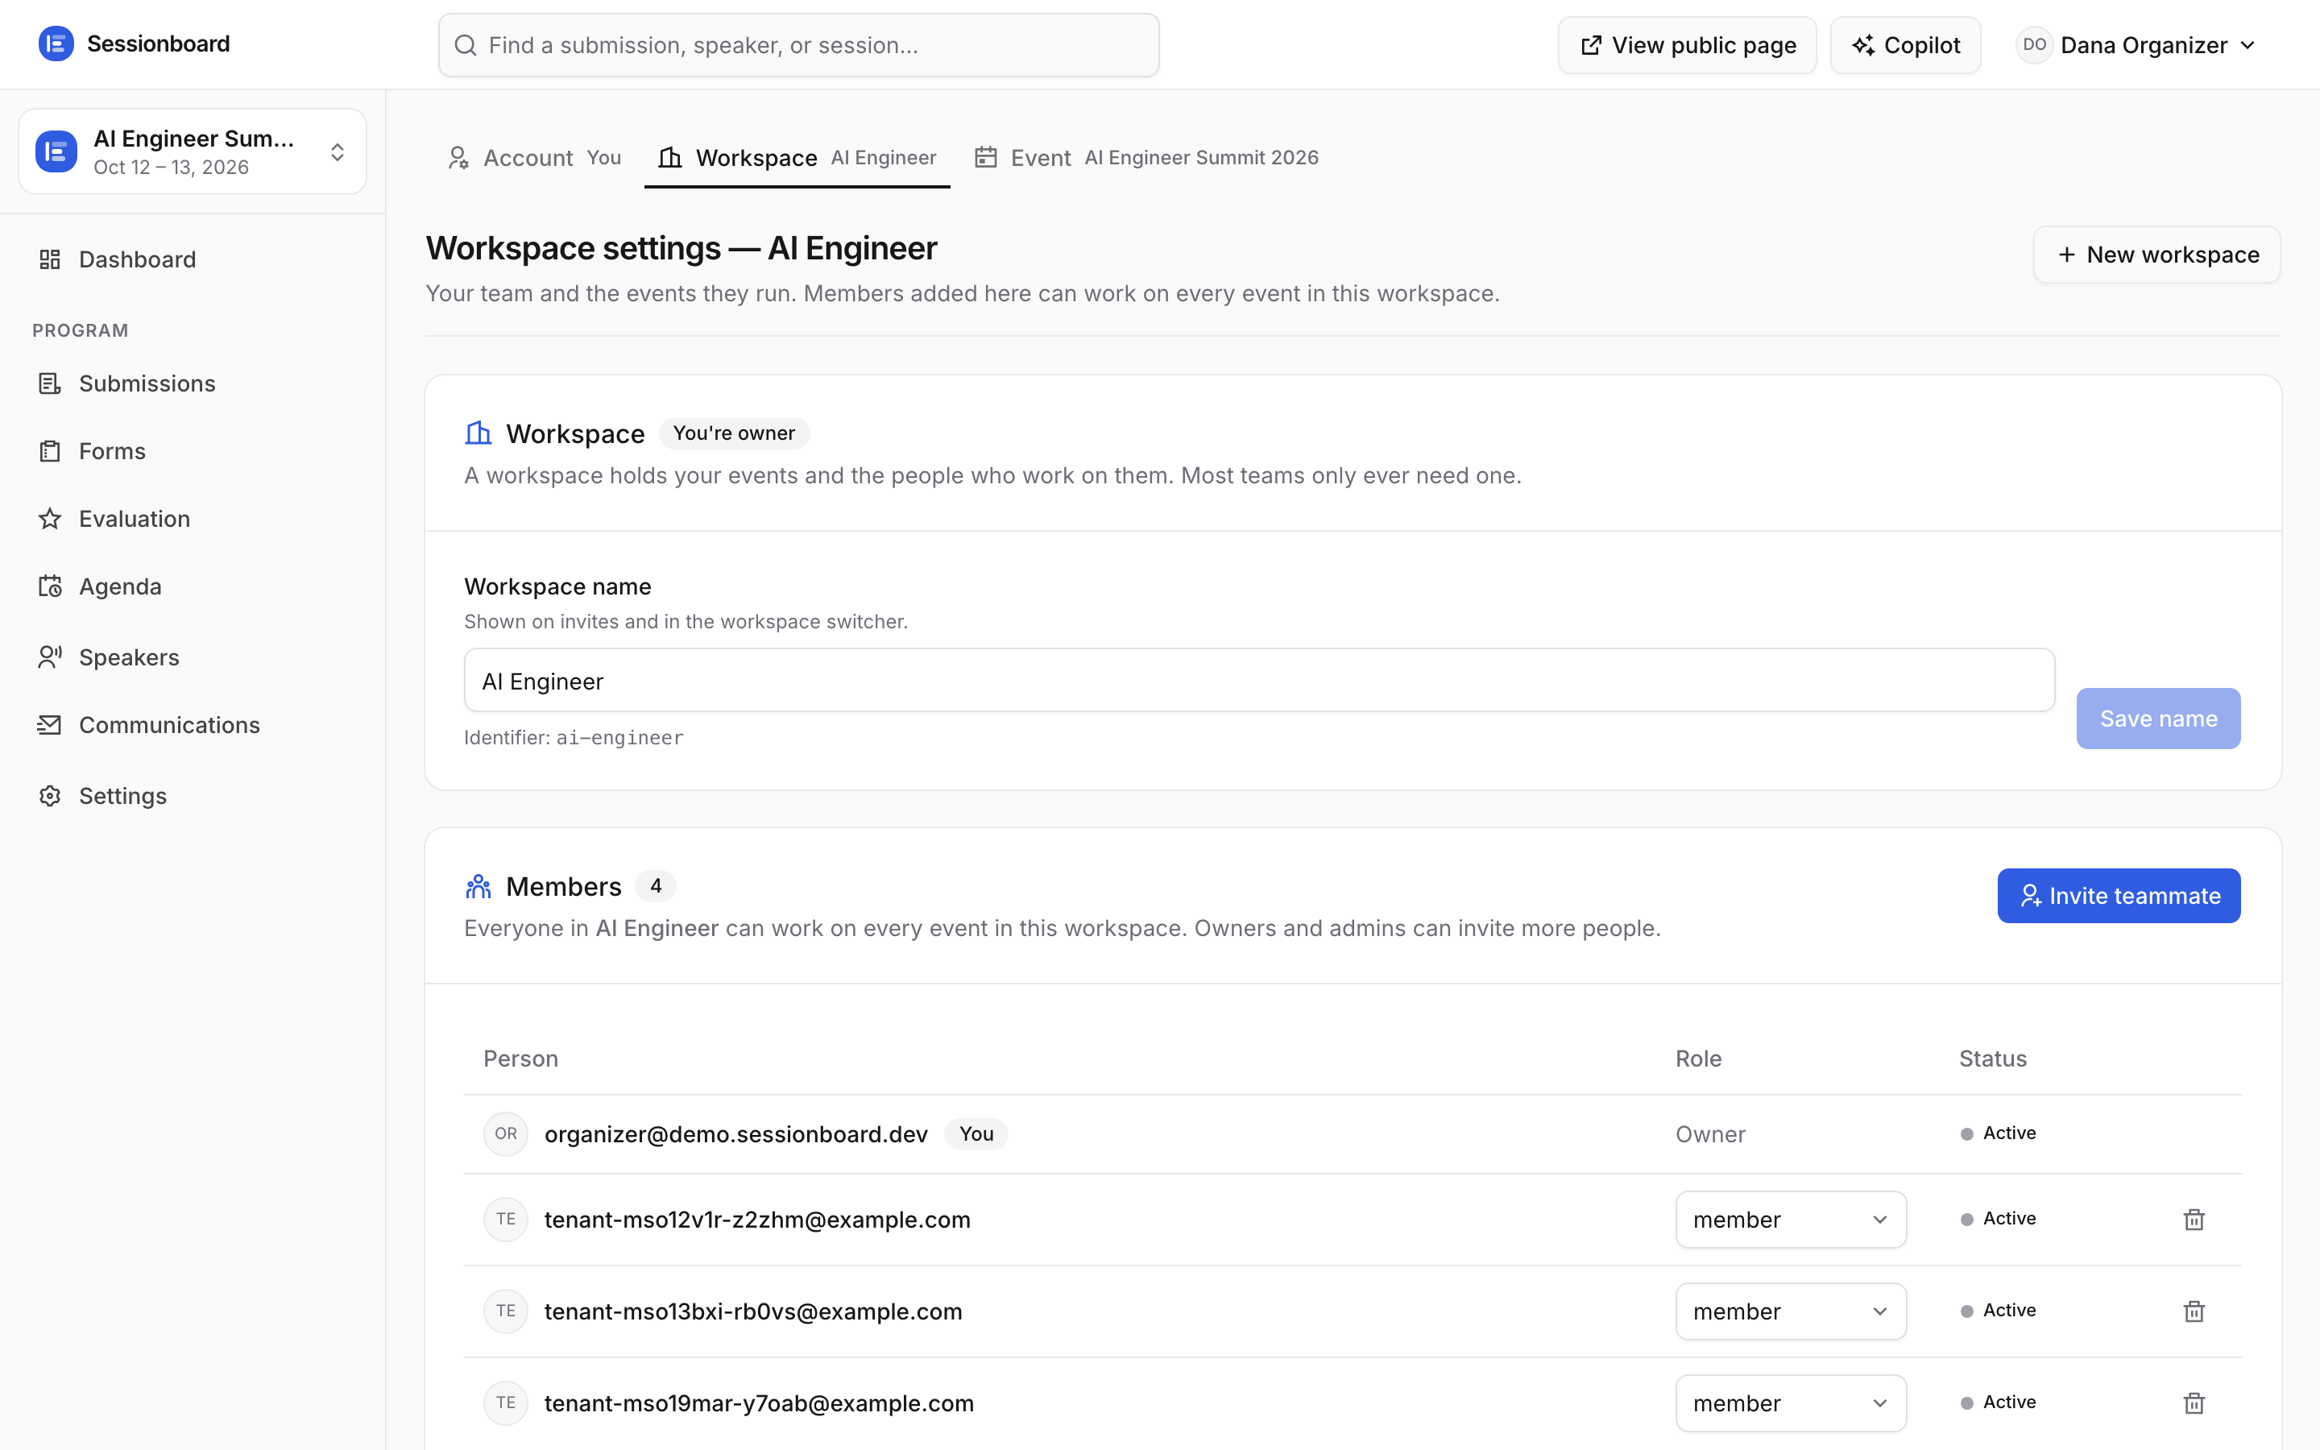The image size is (2320, 1450).
Task: Click the Status column header
Action: pos(1992,1058)
